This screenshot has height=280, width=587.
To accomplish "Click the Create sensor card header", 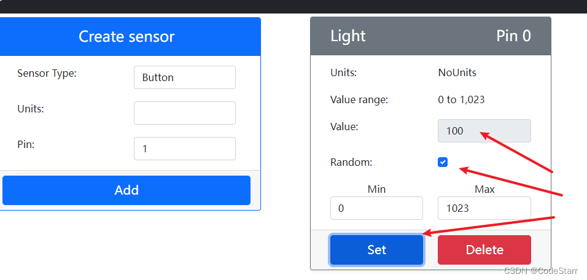I will 126,37.
